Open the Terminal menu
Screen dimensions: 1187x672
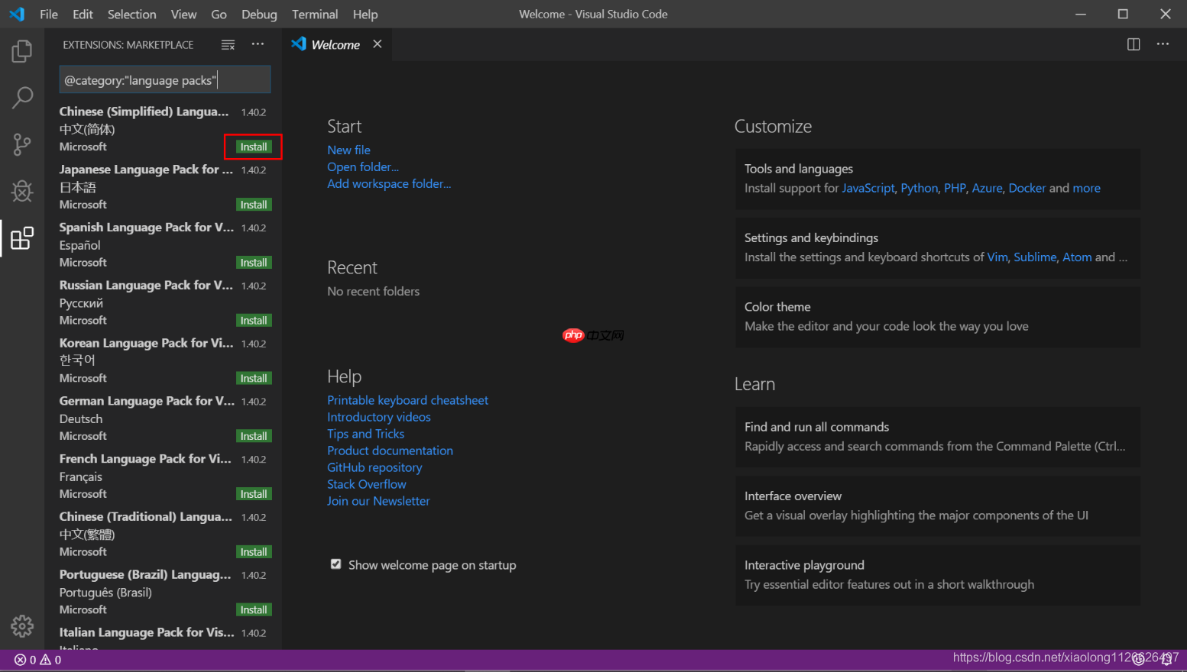point(314,14)
